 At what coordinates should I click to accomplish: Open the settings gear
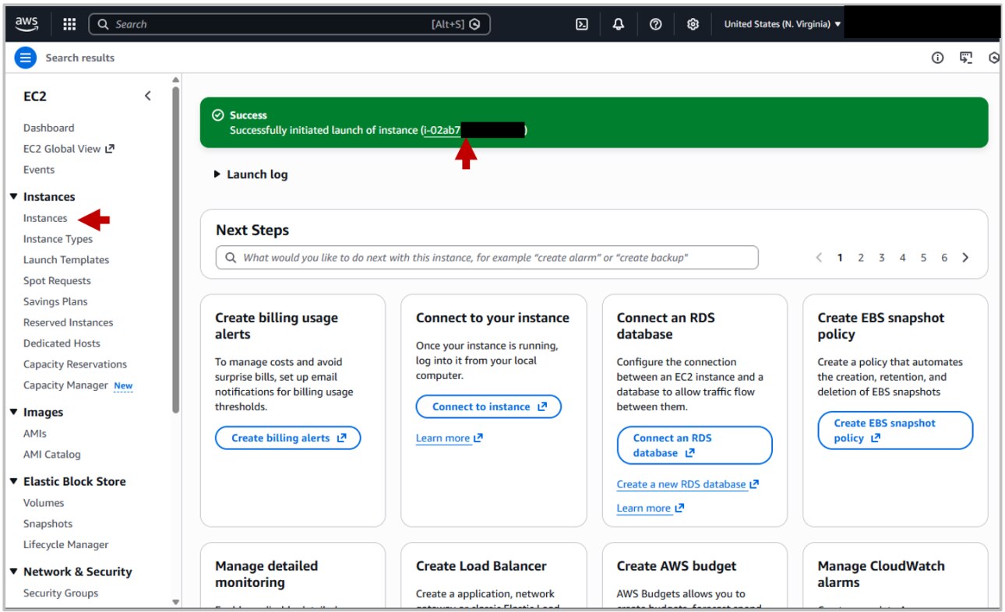tap(692, 24)
